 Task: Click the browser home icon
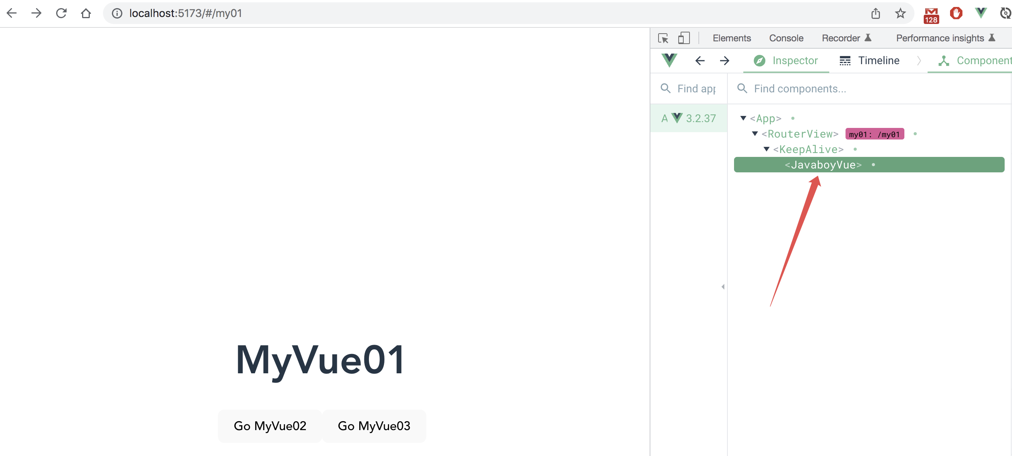(86, 13)
